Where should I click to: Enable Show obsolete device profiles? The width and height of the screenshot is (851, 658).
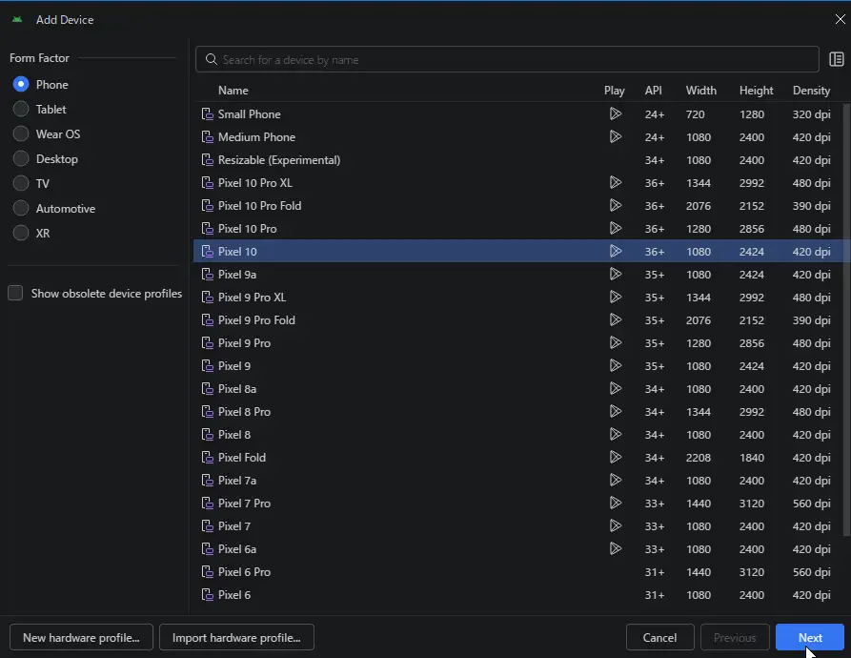coord(15,293)
